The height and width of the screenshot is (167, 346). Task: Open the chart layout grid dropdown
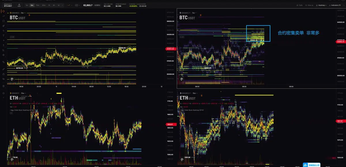click(x=77, y=5)
